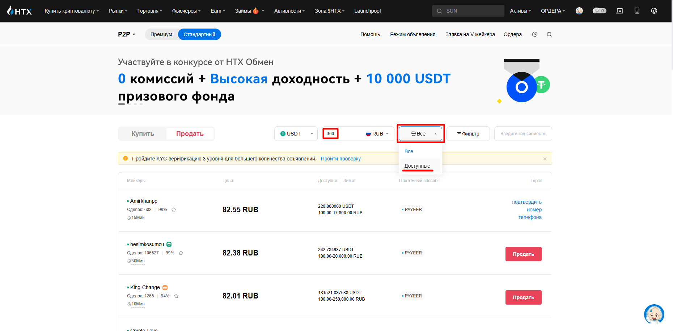Choose Доступные option in dropdown list
Image resolution: width=673 pixels, height=331 pixels.
pos(420,166)
